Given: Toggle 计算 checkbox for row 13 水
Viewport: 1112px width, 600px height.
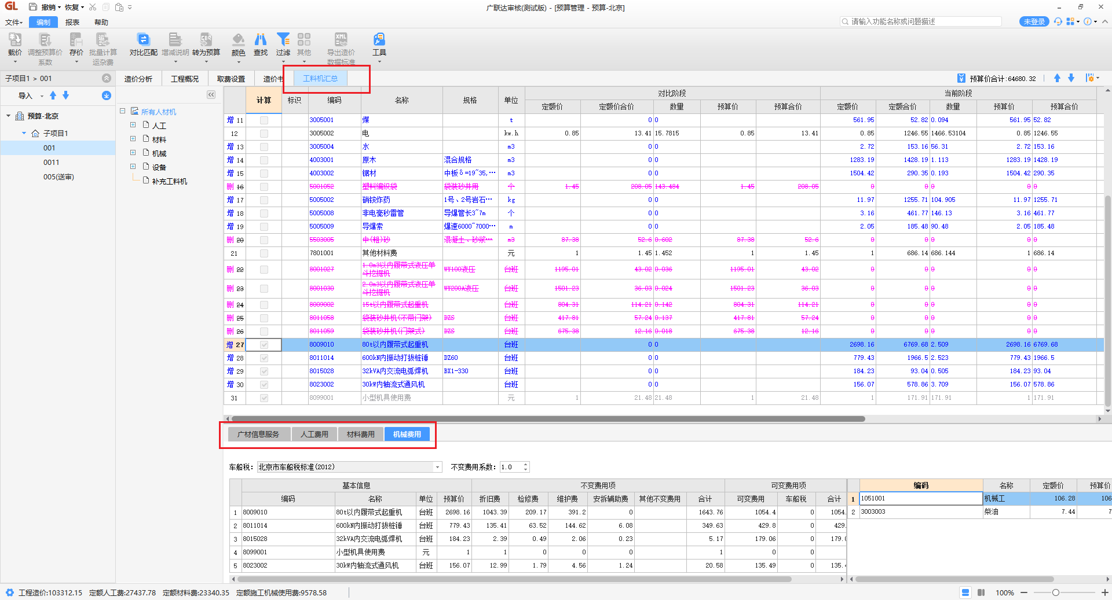Looking at the screenshot, I should (x=264, y=147).
